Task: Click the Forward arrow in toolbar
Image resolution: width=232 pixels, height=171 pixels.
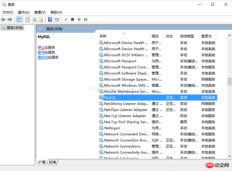Action: [x=10, y=19]
